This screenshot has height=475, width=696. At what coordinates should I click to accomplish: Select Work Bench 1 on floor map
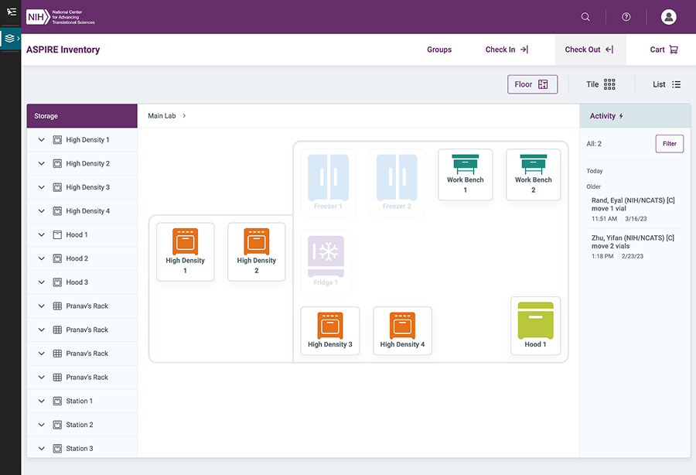tap(465, 174)
